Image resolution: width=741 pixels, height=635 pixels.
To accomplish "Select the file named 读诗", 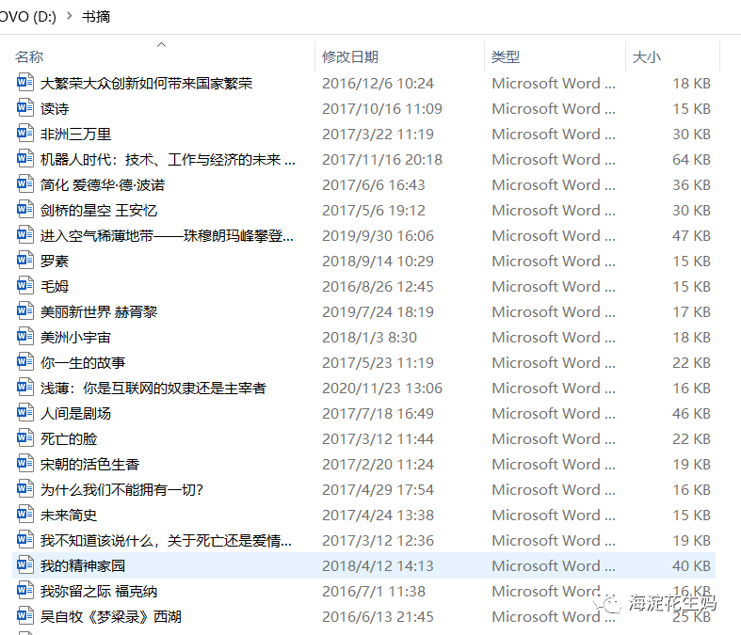I will (55, 109).
